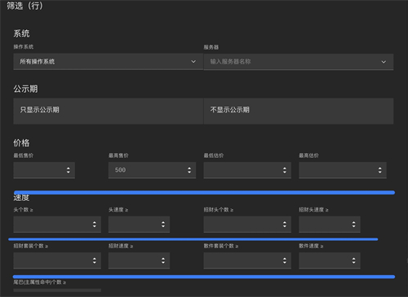The width and height of the screenshot is (408, 297).
Task: Focus the 头速度 ≥ number field
Action: 139,225
